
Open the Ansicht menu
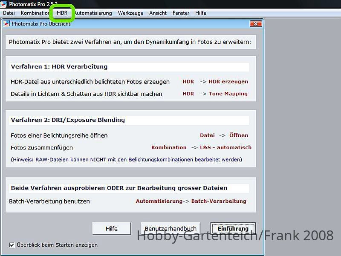[x=158, y=13]
